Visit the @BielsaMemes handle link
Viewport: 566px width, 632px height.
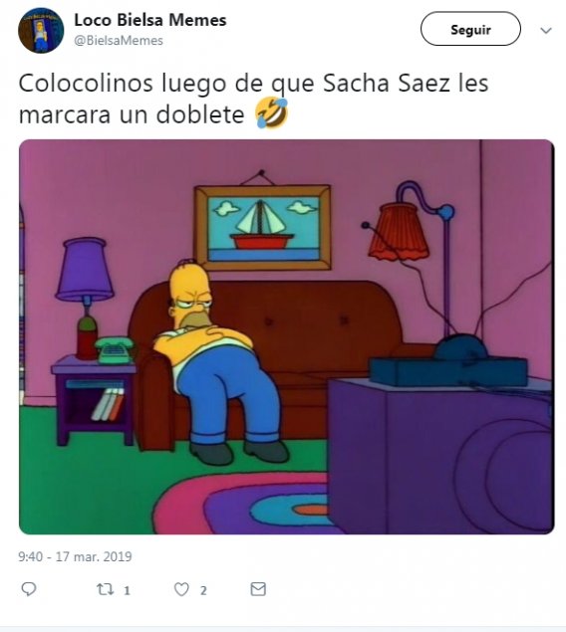click(119, 41)
